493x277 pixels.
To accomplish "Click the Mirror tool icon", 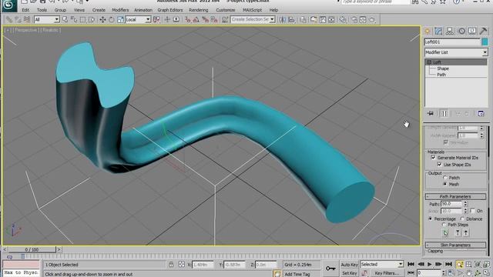I will 283,19.
